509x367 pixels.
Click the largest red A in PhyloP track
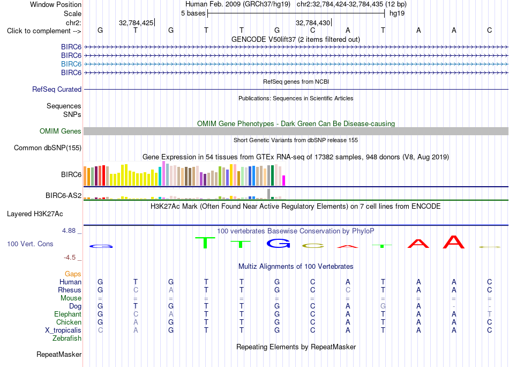pyautogui.click(x=454, y=242)
